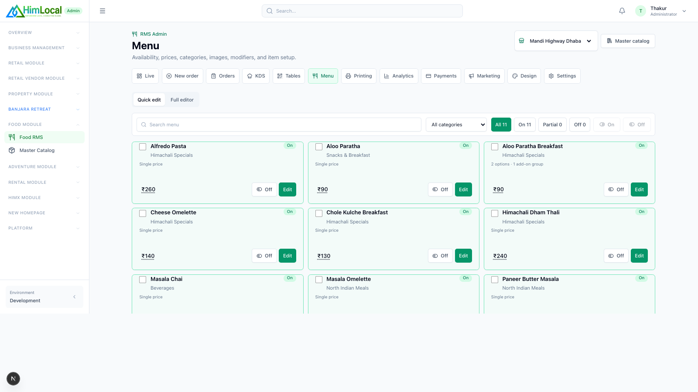
Task: Click the round N badge icon
Action: (13, 378)
